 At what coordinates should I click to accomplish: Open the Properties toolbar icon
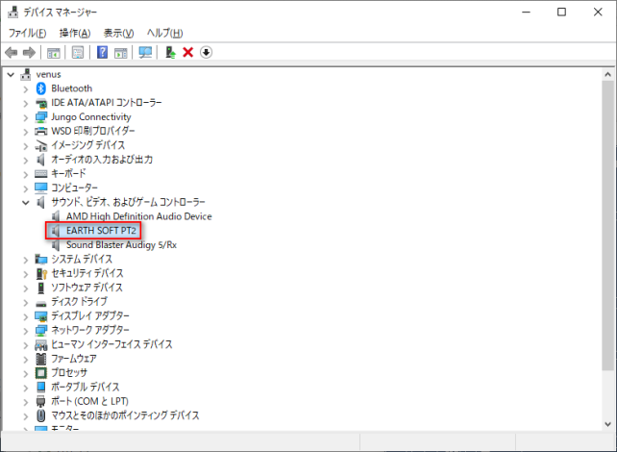click(x=78, y=52)
